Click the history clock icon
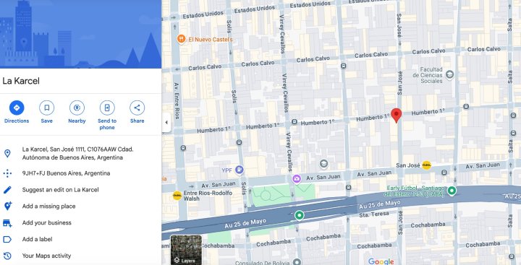Image resolution: width=521 pixels, height=265 pixels. click(x=7, y=256)
